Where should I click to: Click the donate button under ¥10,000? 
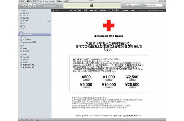(109, 87)
